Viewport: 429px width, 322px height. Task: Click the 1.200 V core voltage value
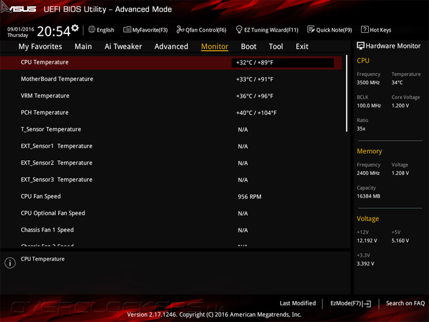[400, 106]
